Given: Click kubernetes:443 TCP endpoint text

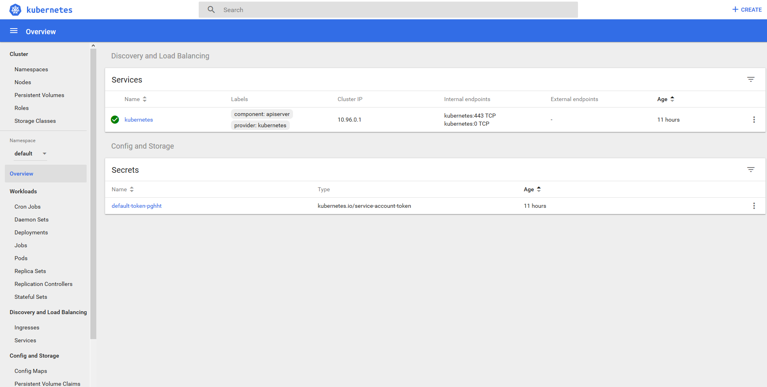Looking at the screenshot, I should point(470,116).
